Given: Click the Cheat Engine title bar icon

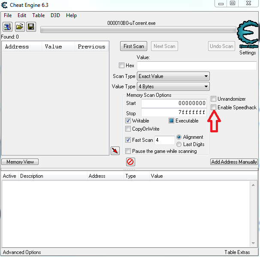Looking at the screenshot, I should [x=4, y=5].
